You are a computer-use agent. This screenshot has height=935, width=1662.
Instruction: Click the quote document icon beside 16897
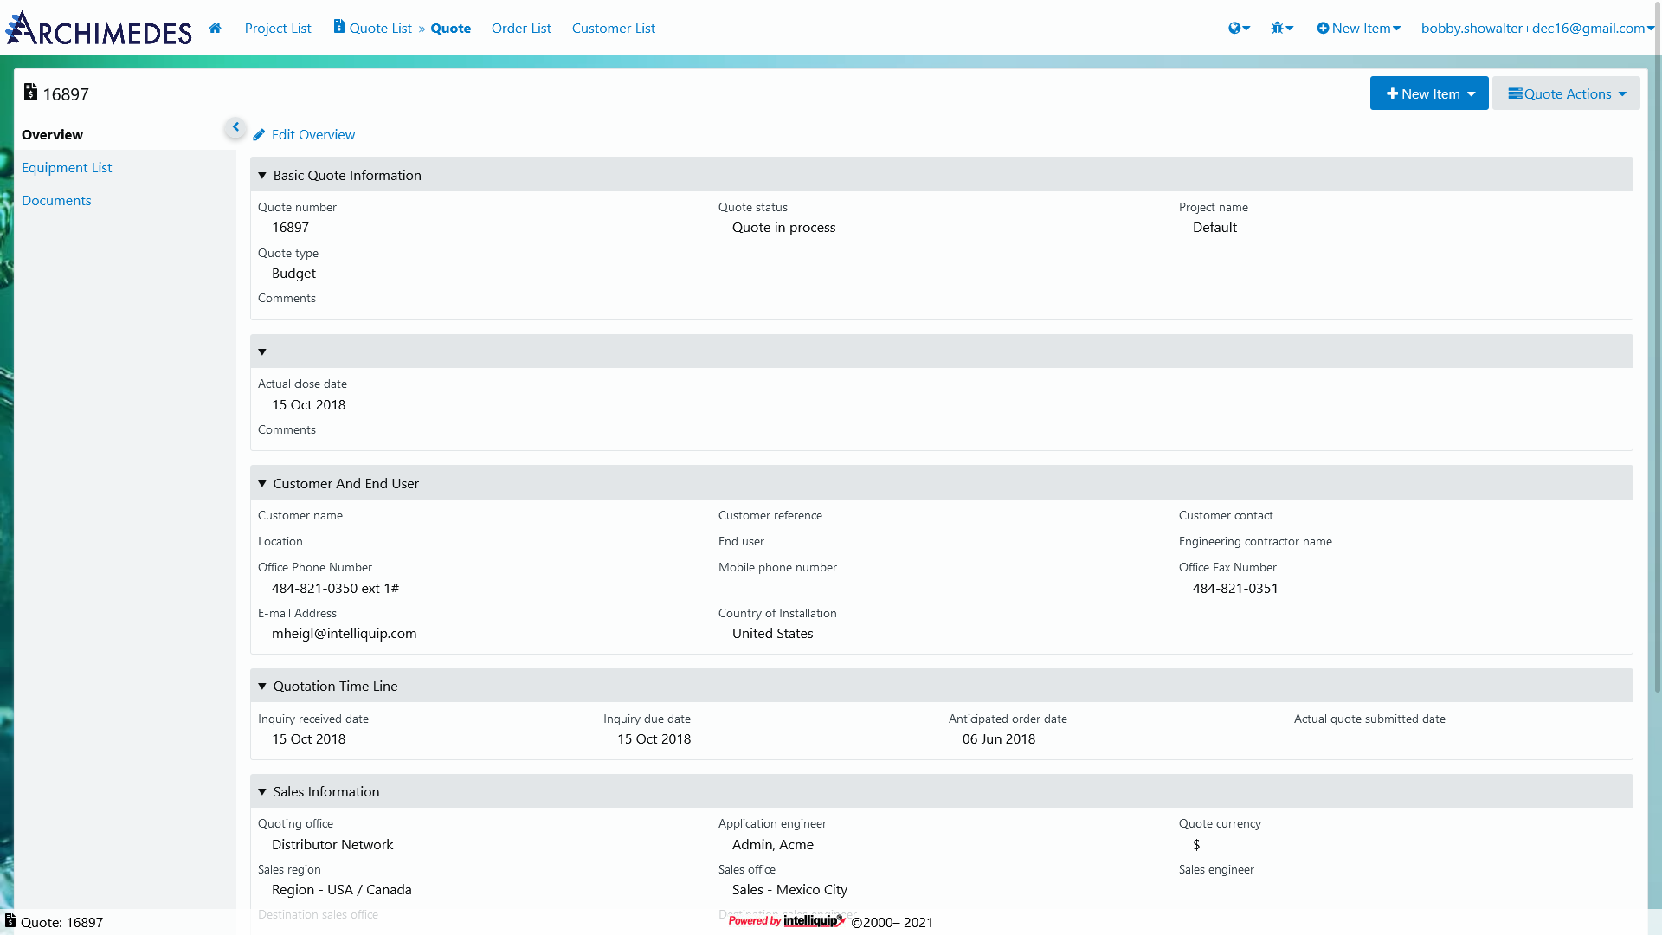pos(30,92)
